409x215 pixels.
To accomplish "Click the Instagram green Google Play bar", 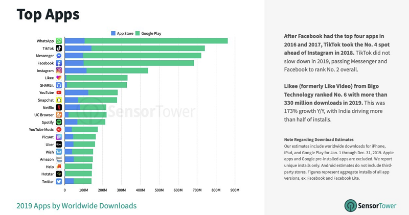I will pyautogui.click(x=117, y=70).
